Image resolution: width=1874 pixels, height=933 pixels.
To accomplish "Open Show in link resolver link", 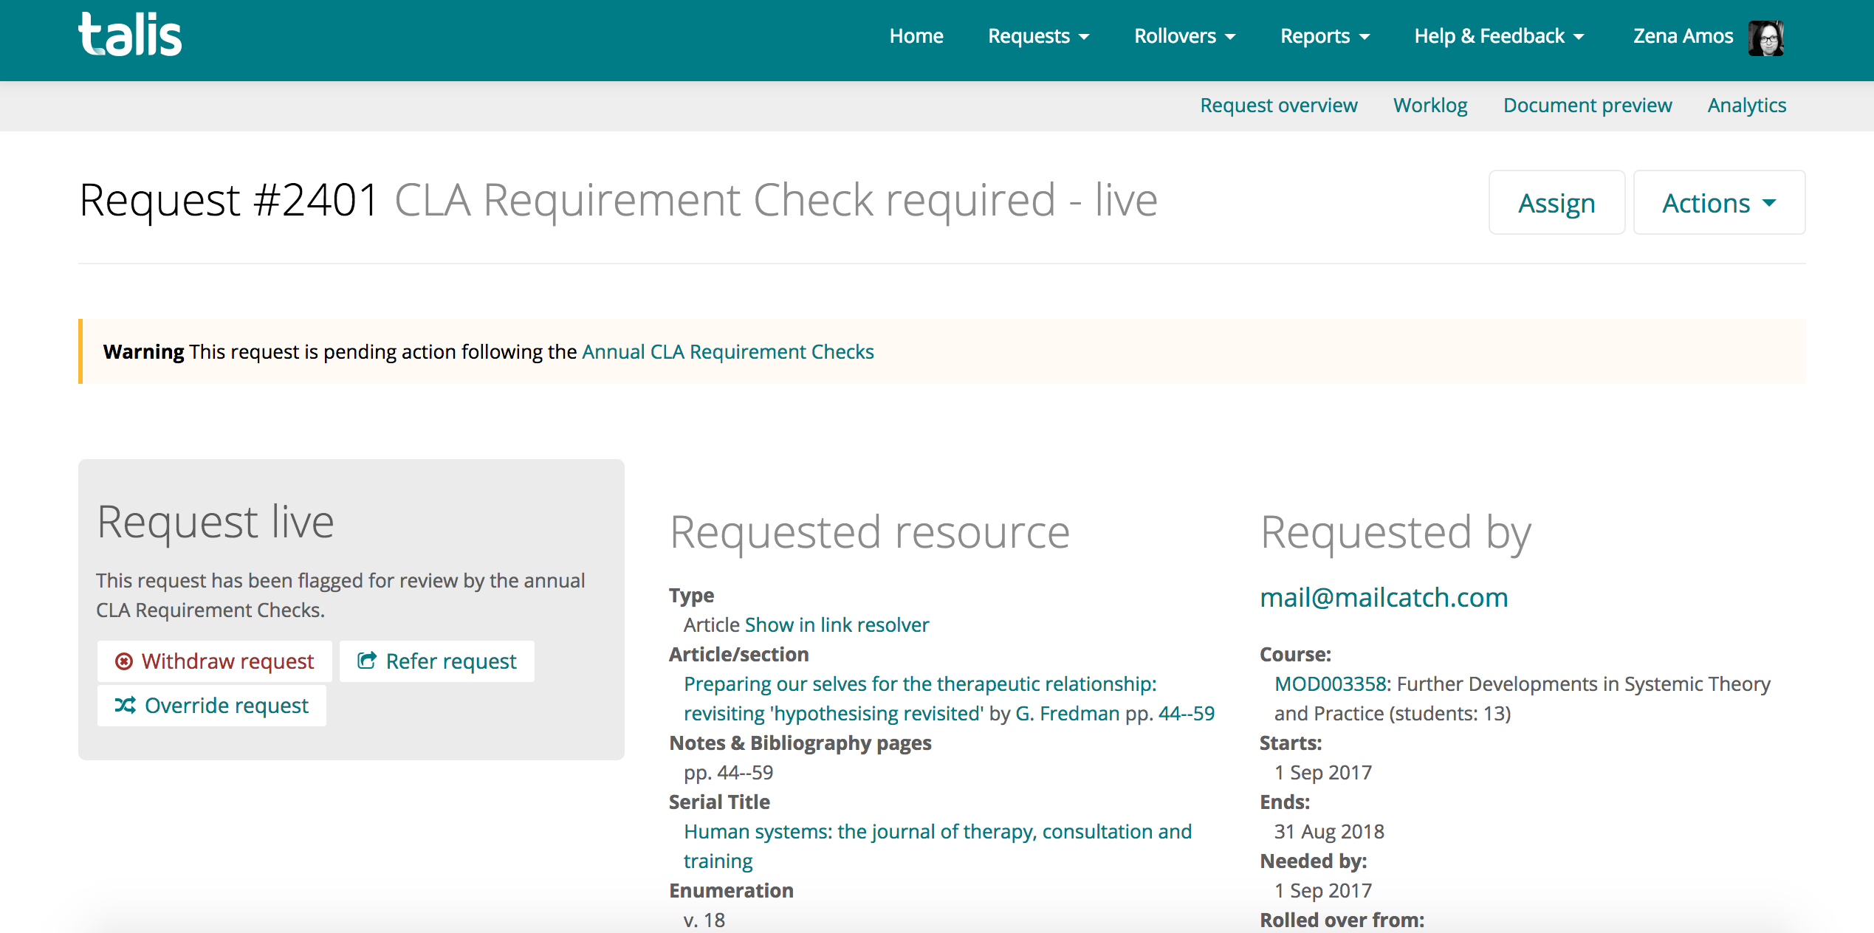I will coord(837,625).
